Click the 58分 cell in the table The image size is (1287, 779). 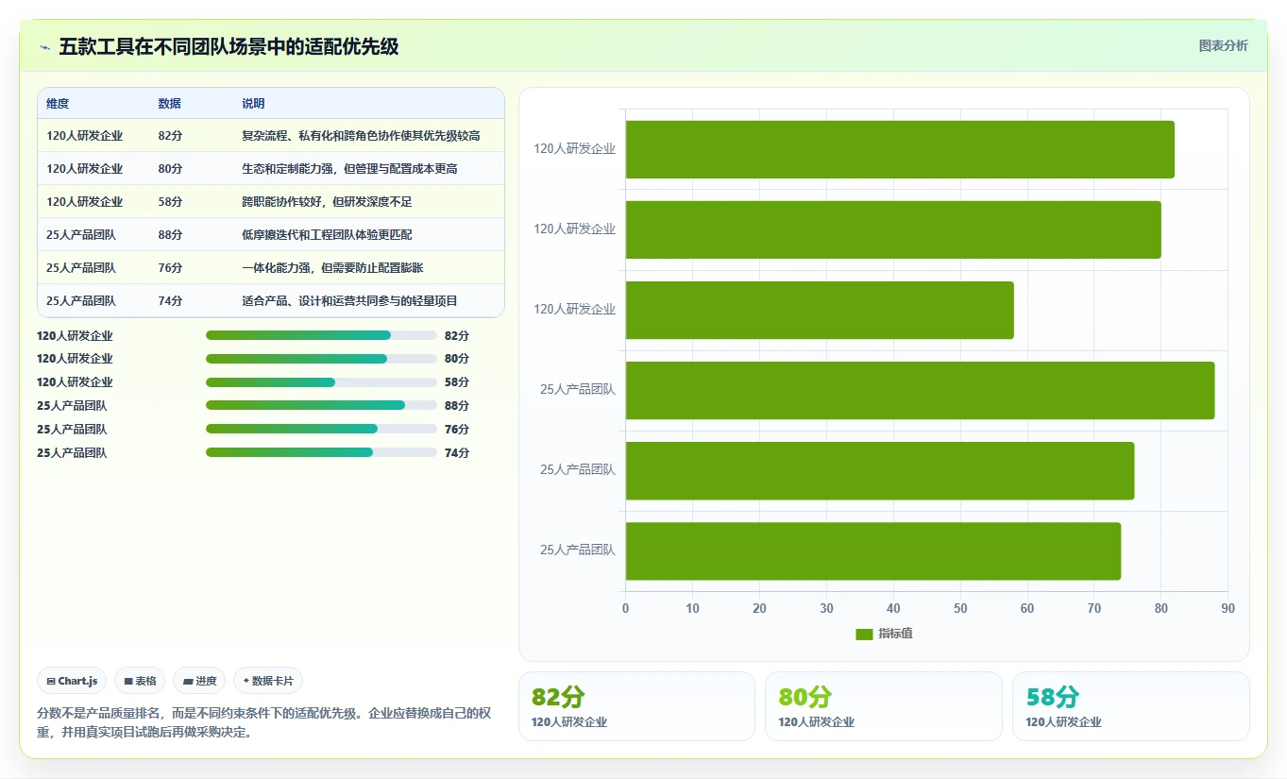pos(170,202)
